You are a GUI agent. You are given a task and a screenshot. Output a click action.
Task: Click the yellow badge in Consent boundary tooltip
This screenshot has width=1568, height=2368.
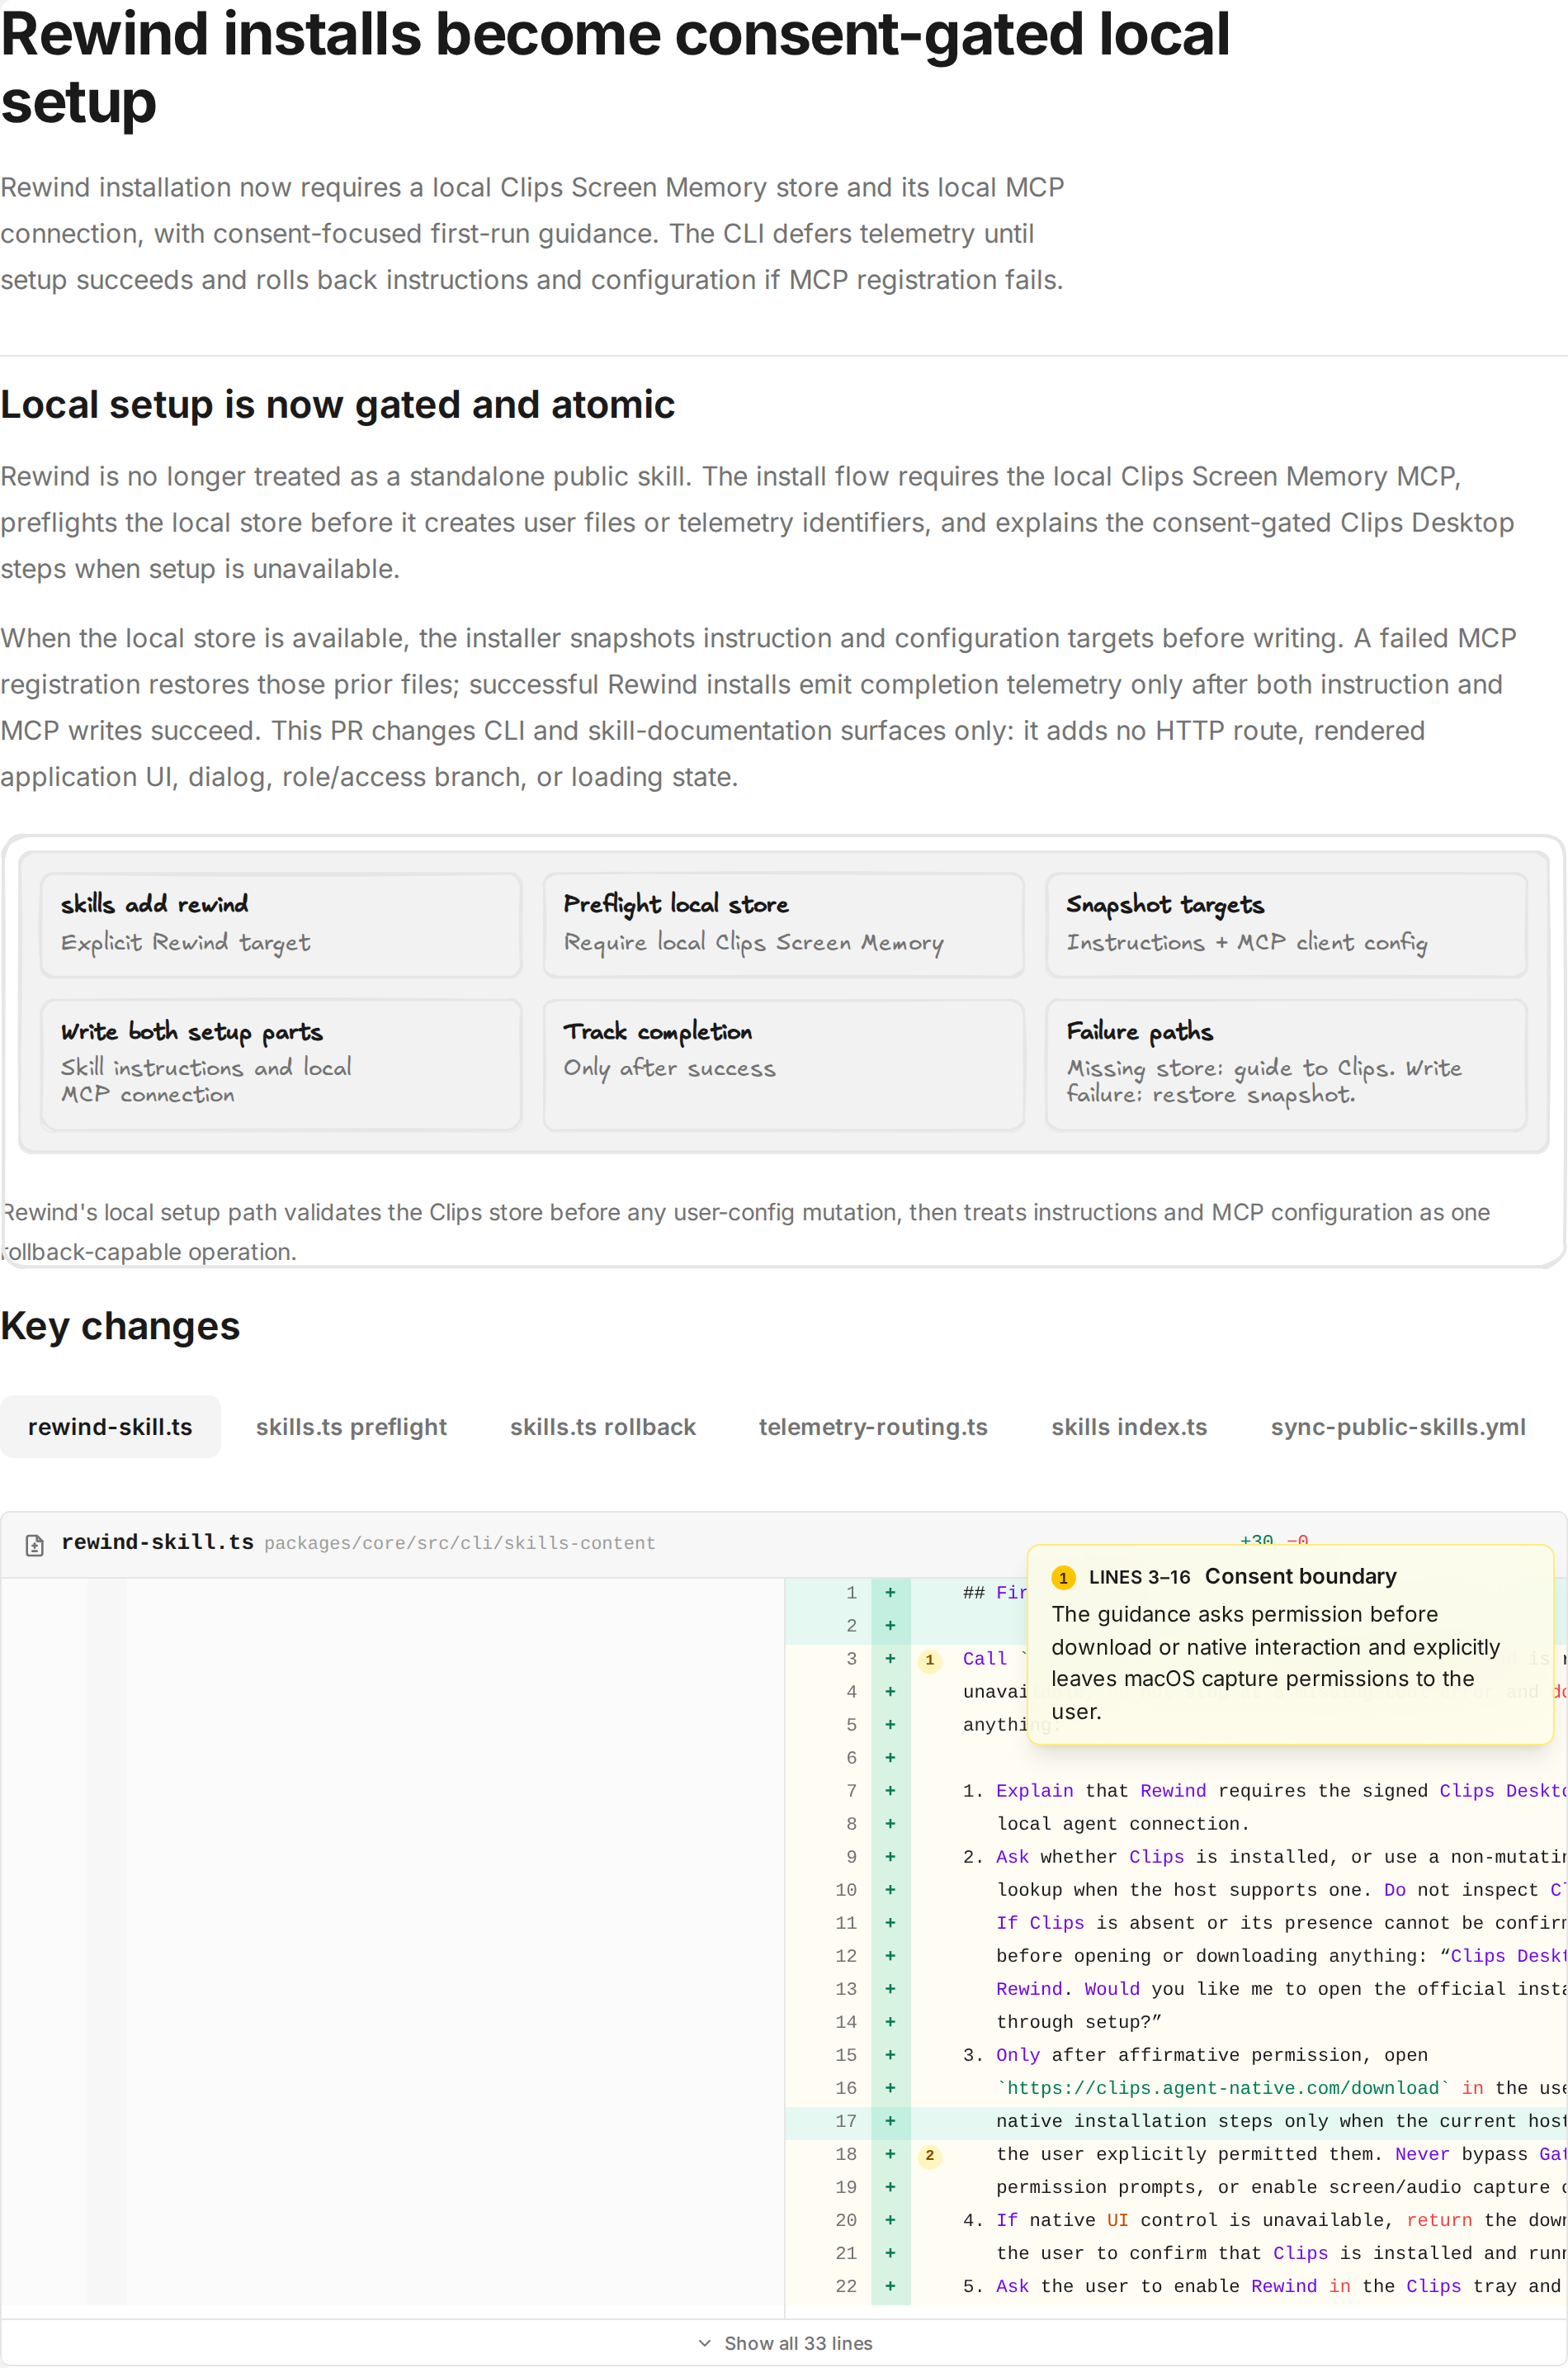click(x=1063, y=1578)
